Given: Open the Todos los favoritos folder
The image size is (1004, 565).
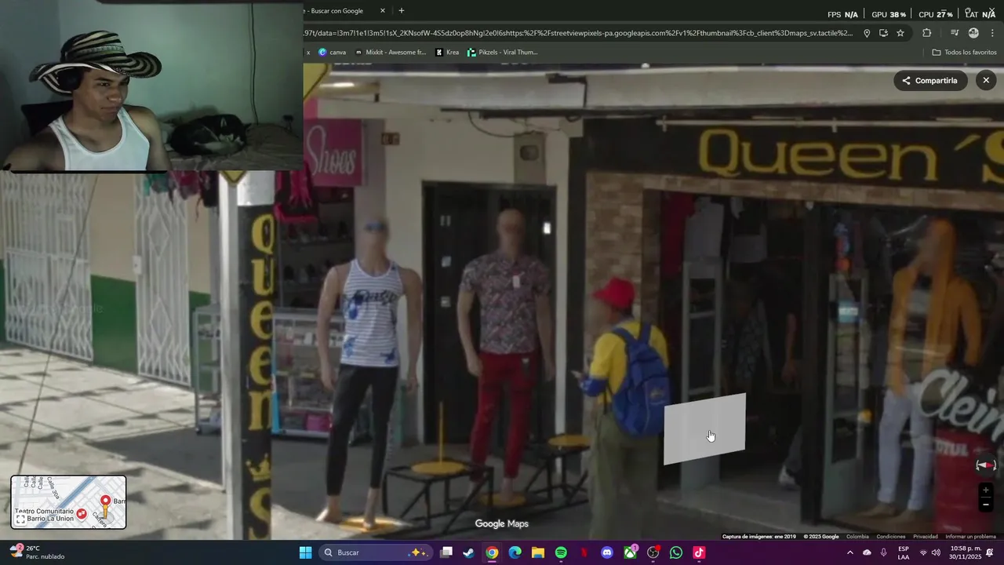Looking at the screenshot, I should click(964, 53).
